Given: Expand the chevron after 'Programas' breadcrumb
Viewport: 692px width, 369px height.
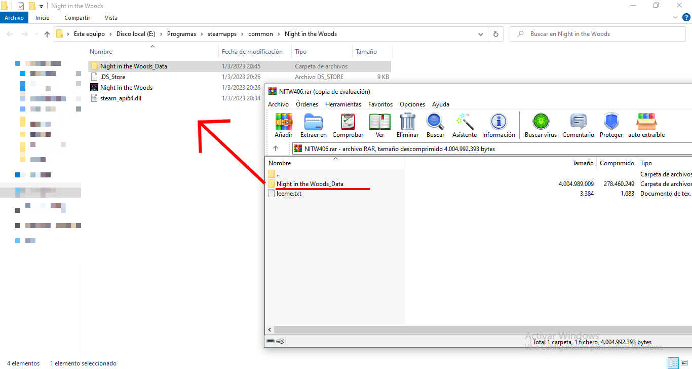Looking at the screenshot, I should (x=202, y=34).
